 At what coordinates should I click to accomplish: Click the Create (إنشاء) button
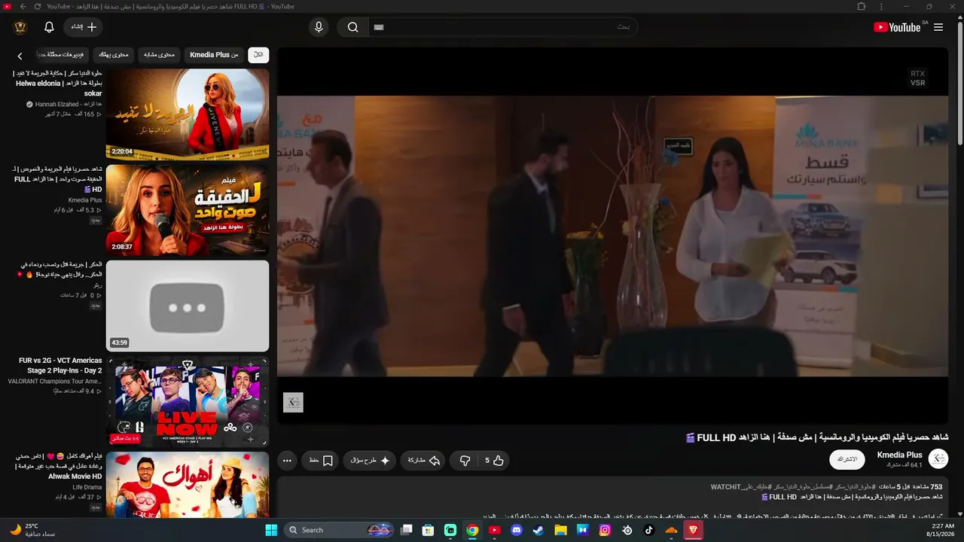83,27
